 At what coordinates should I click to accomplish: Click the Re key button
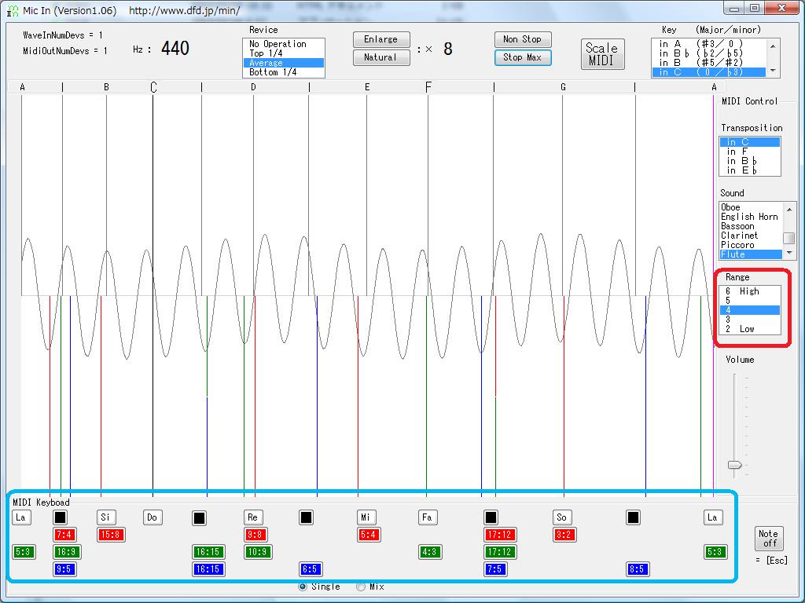pyautogui.click(x=252, y=517)
